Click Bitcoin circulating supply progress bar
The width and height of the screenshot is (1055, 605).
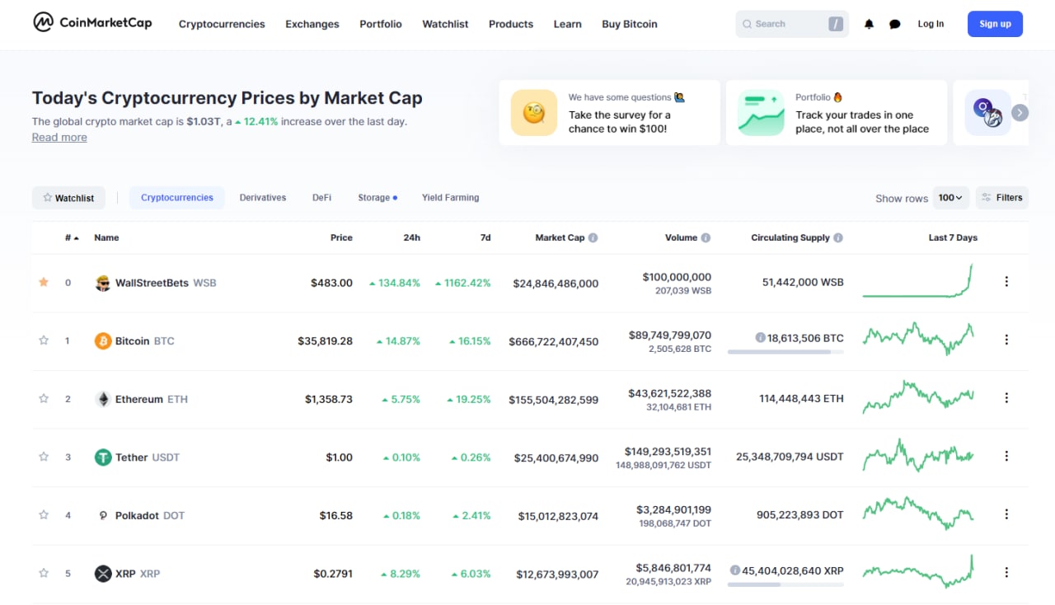785,352
